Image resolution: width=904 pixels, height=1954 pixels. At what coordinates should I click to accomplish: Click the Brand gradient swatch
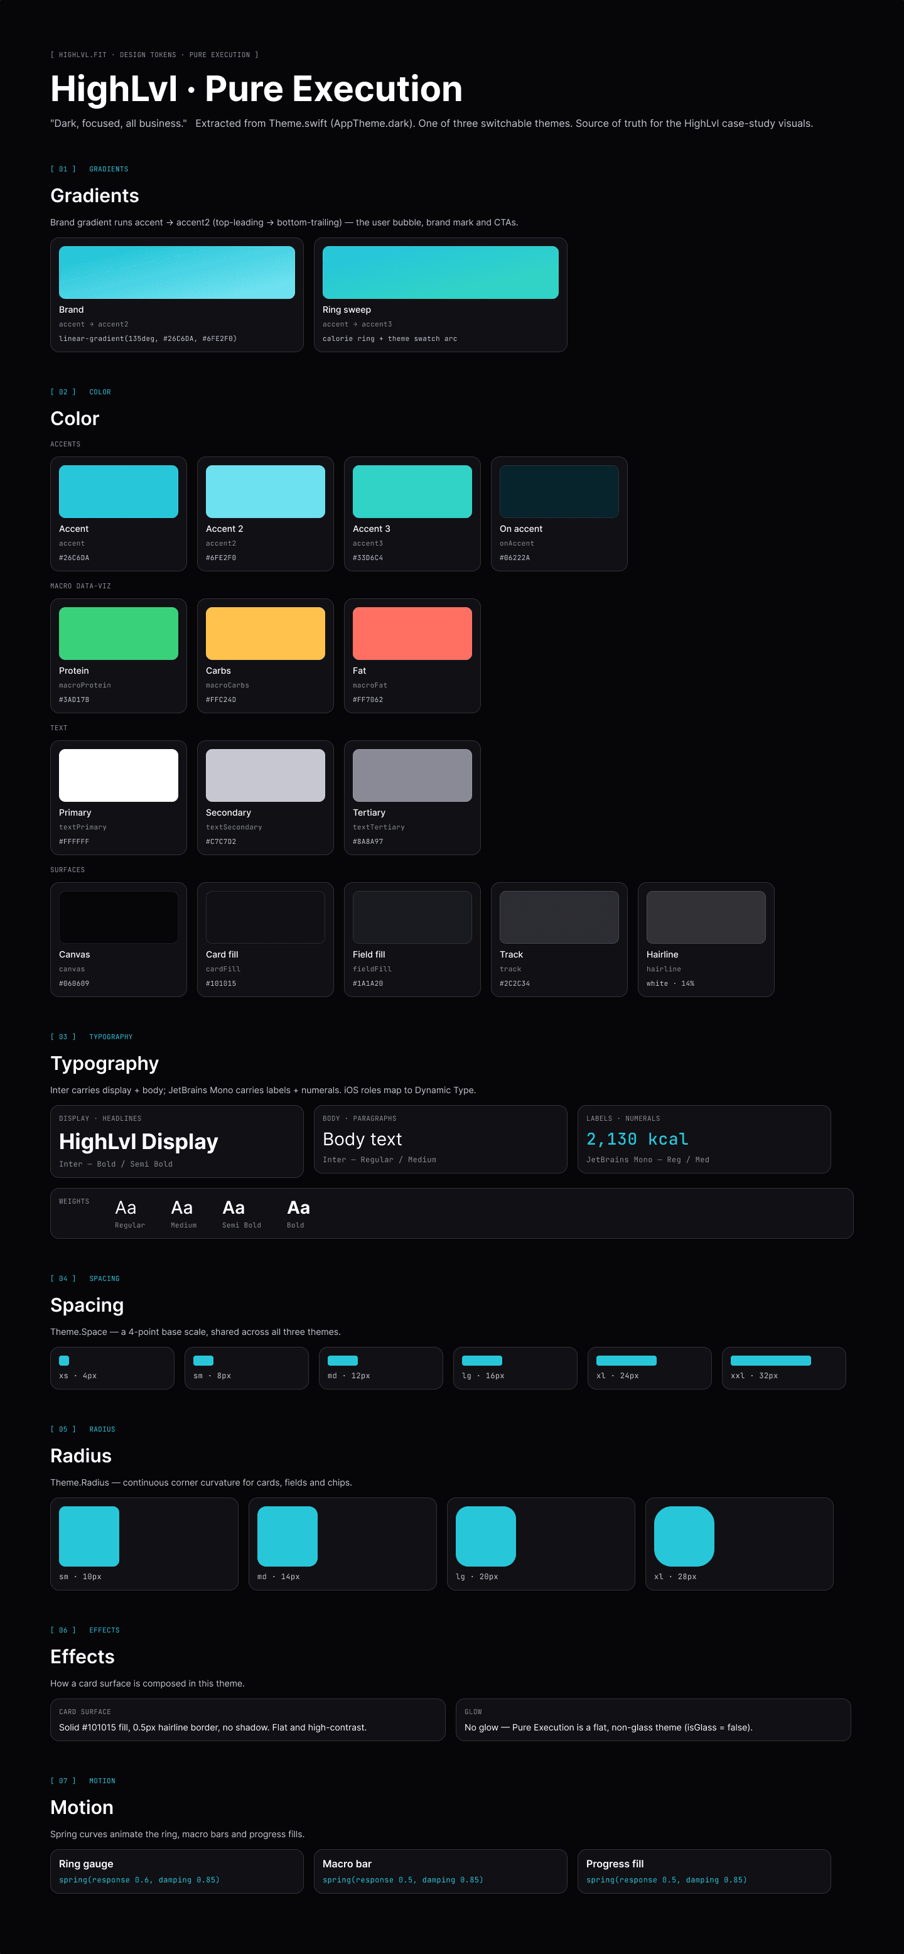click(176, 273)
